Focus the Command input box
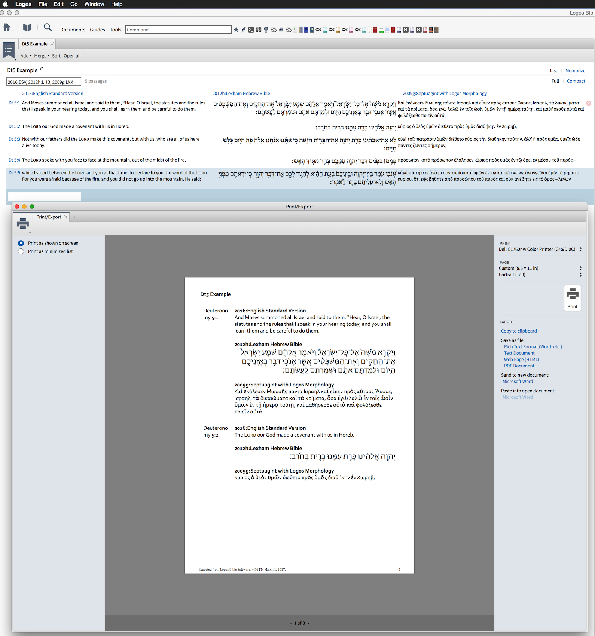 (x=178, y=30)
